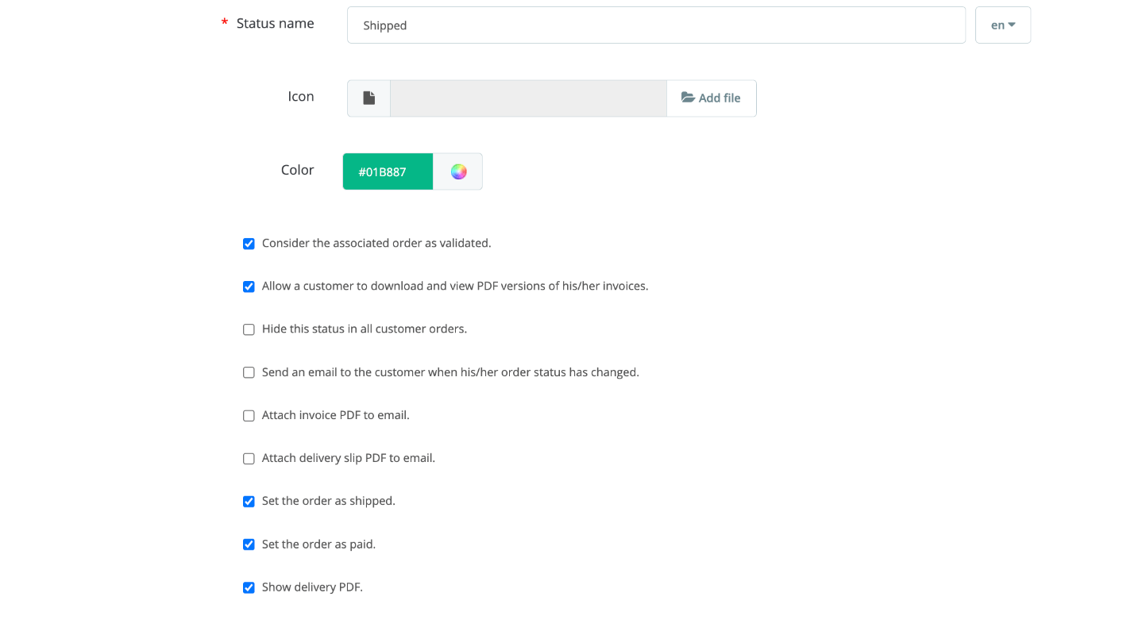Disable 'Consider the associated order as validated'
This screenshot has height=639, width=1123.
249,244
